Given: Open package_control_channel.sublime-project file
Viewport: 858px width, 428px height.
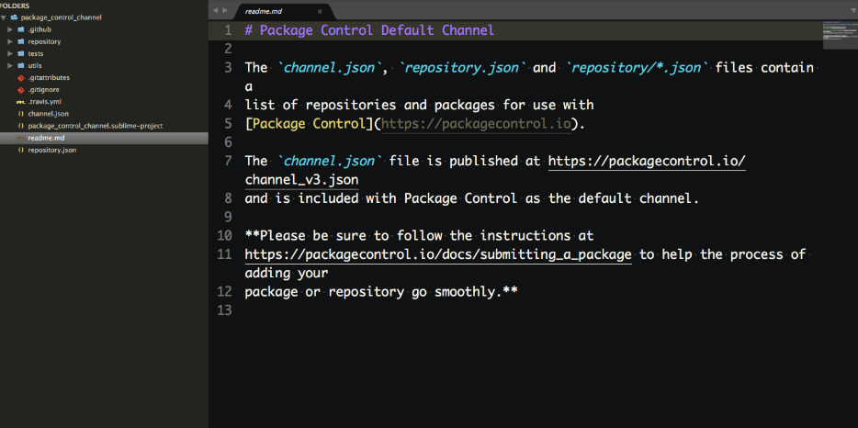Looking at the screenshot, I should pyautogui.click(x=96, y=126).
